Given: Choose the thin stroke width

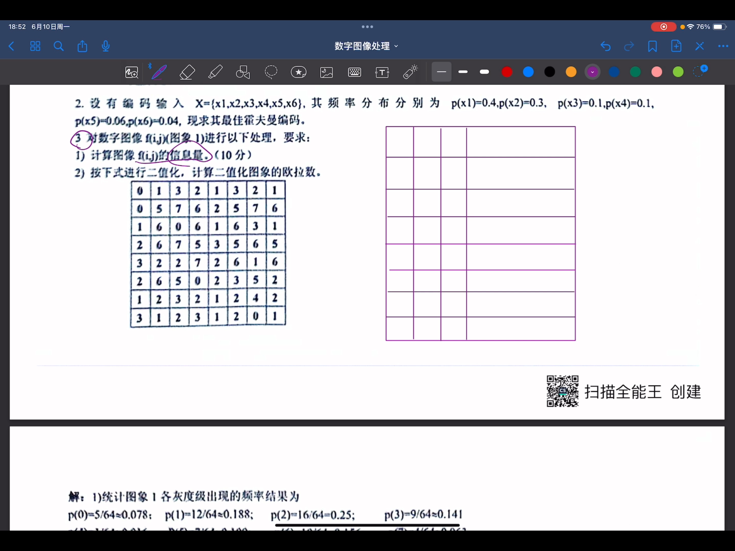Looking at the screenshot, I should click(441, 72).
